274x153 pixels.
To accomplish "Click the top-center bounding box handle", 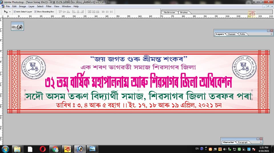I will tap(138, 90).
